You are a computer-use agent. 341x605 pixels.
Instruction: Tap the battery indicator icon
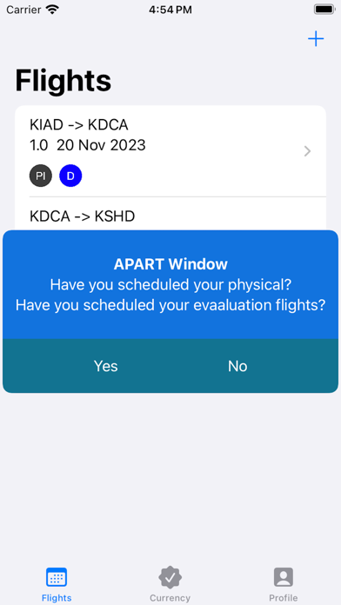[324, 10]
